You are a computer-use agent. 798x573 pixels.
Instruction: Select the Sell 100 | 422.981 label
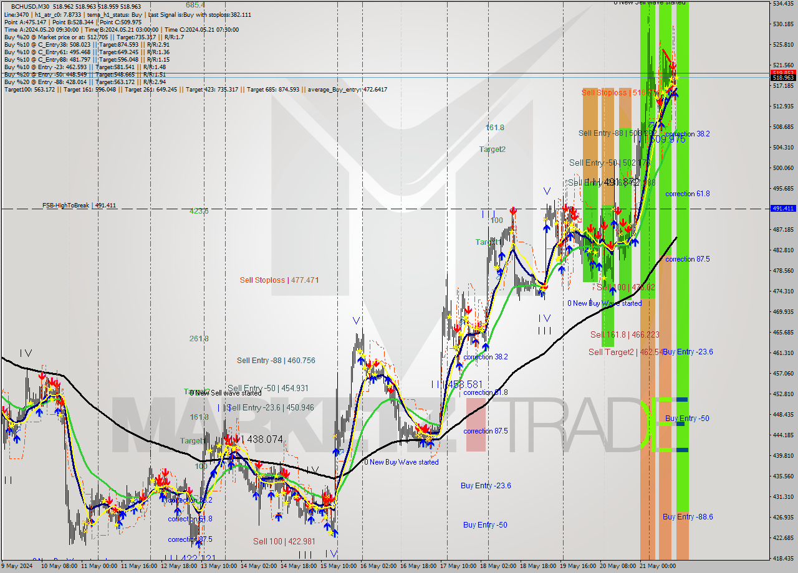point(285,541)
